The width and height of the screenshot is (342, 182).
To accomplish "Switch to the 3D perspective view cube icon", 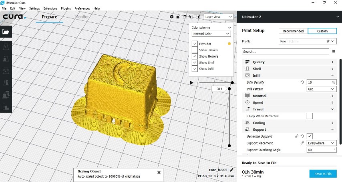I will (x=172, y=17).
